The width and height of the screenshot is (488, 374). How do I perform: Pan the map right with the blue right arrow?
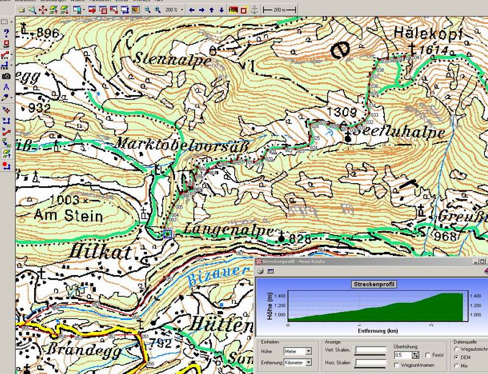coord(202,10)
